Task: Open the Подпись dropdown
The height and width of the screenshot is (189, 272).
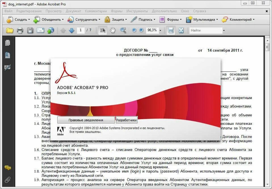Action: tap(143, 20)
